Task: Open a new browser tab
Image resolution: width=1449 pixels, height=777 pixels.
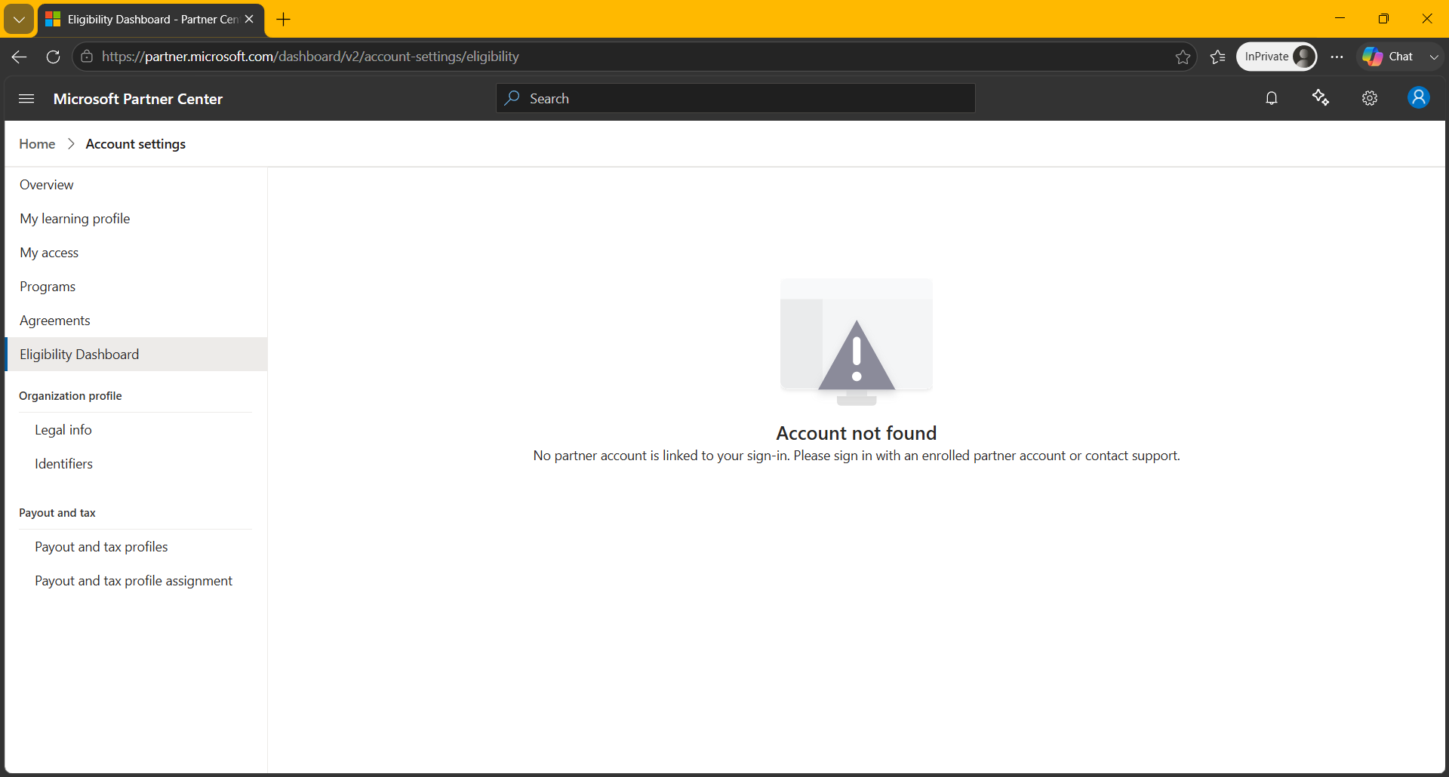Action: [x=284, y=20]
